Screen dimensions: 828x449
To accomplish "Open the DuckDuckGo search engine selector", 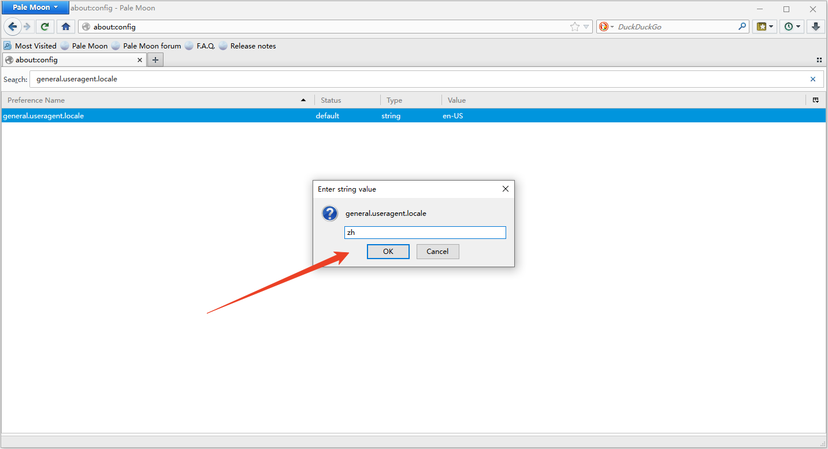I will coord(606,27).
